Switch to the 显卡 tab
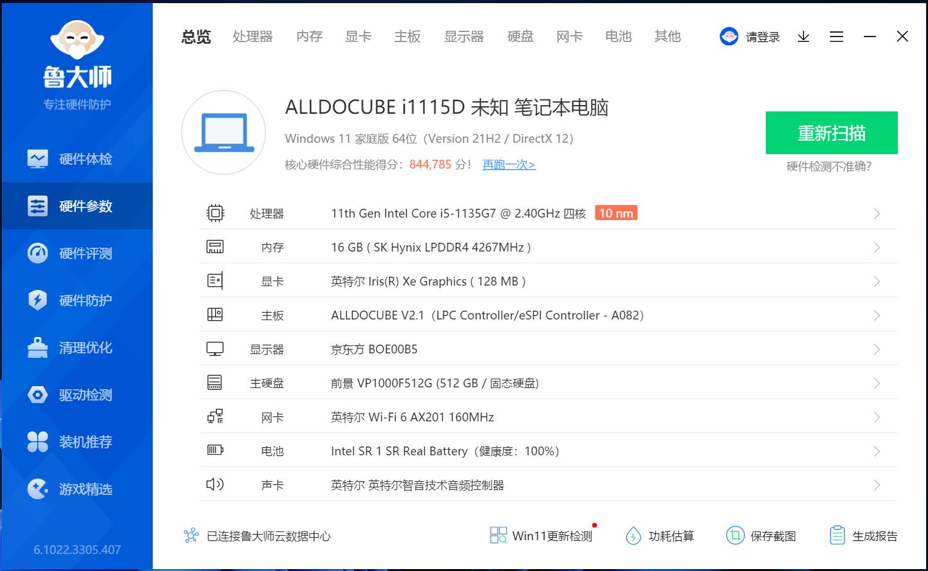Viewport: 928px width, 571px height. (x=357, y=36)
